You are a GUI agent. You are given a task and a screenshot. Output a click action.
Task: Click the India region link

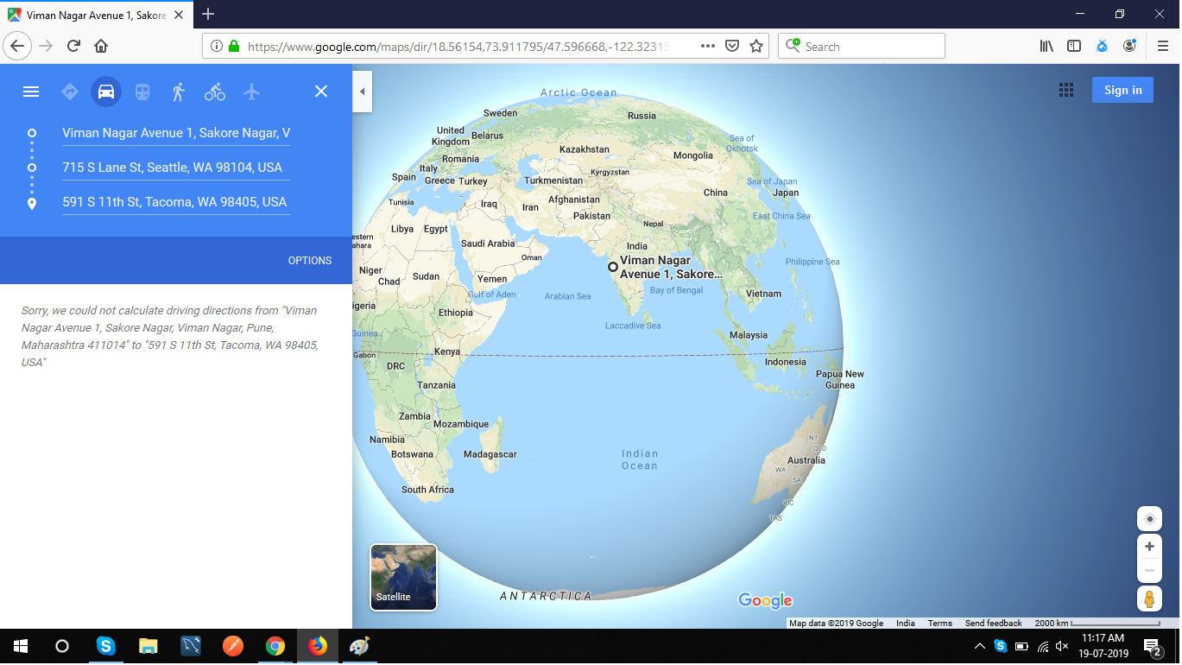coord(906,624)
